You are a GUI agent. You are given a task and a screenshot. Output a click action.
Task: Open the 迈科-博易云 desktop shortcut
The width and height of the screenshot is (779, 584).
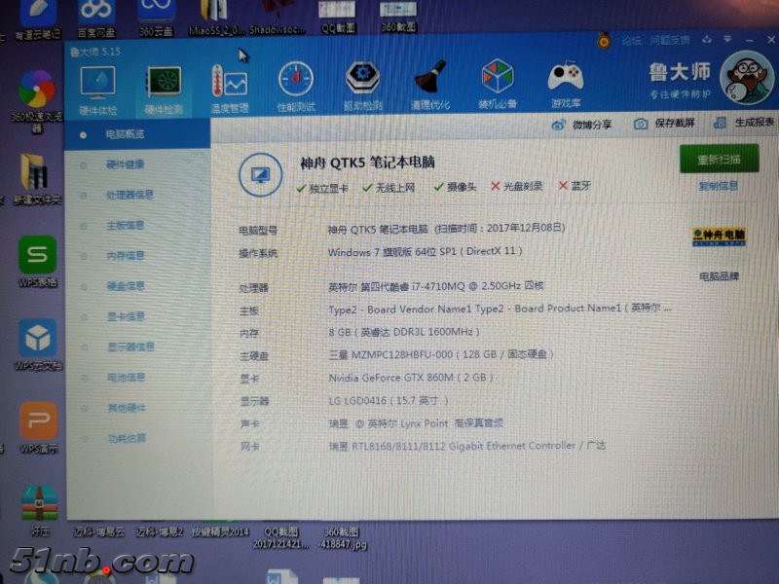click(x=99, y=532)
